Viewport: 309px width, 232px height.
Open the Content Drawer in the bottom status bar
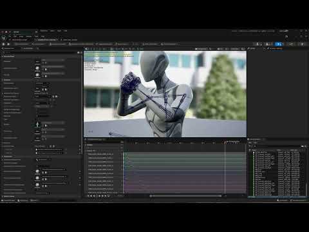[x=8, y=200]
